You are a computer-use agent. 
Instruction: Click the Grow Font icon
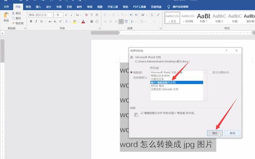click(66, 15)
